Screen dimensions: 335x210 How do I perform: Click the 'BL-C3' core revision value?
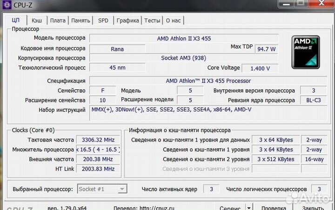314,100
